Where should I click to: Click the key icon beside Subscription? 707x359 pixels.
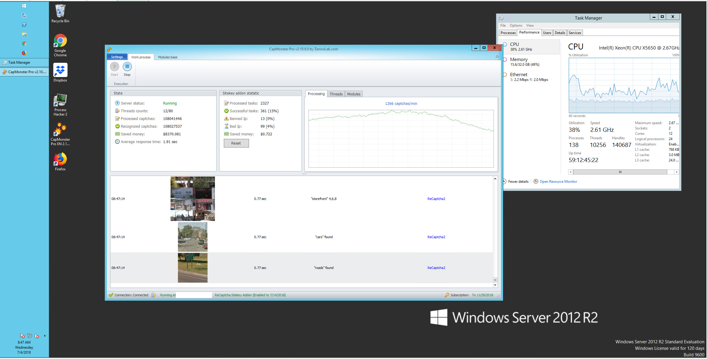pos(447,295)
